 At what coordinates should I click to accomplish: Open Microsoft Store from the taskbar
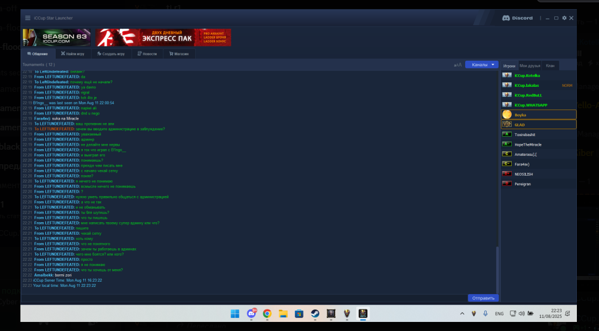tap(299, 314)
